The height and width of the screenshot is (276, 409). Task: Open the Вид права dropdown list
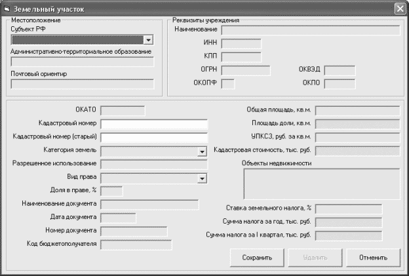tap(202, 178)
